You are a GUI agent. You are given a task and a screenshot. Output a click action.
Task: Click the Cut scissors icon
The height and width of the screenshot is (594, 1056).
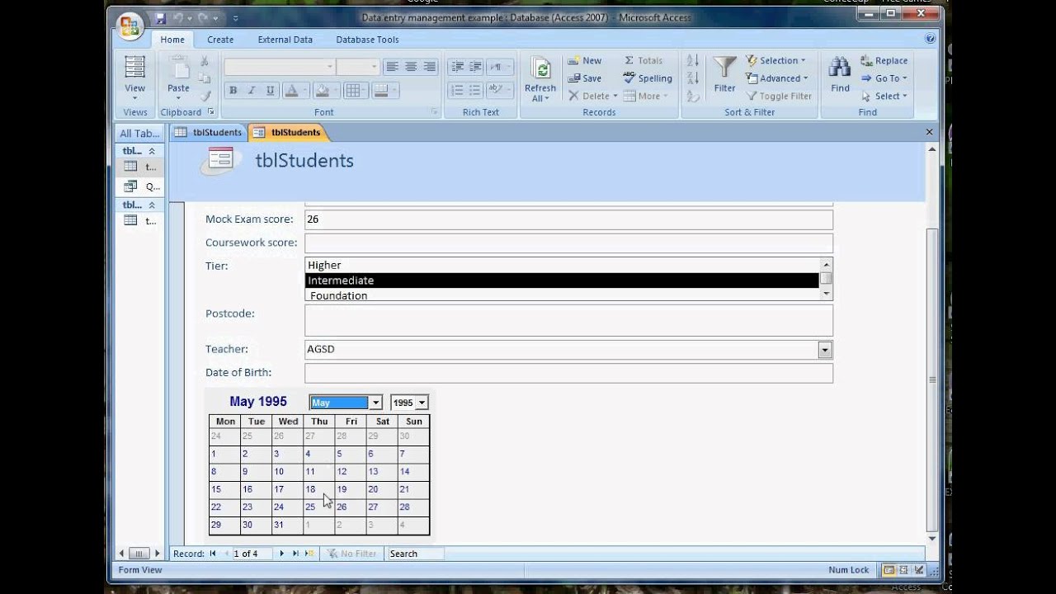205,62
